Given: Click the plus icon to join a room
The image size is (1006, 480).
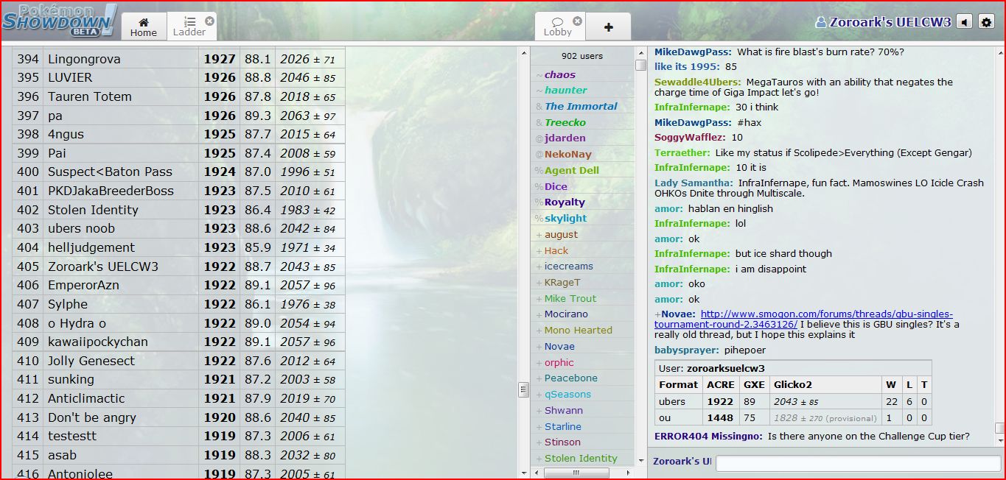Looking at the screenshot, I should tap(608, 27).
